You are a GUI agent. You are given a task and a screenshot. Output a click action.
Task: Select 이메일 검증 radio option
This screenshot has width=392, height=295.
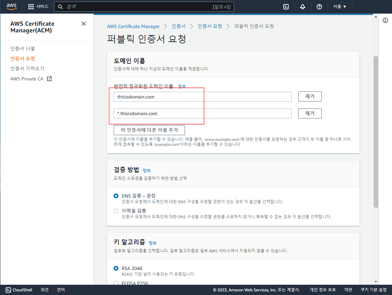click(116, 211)
